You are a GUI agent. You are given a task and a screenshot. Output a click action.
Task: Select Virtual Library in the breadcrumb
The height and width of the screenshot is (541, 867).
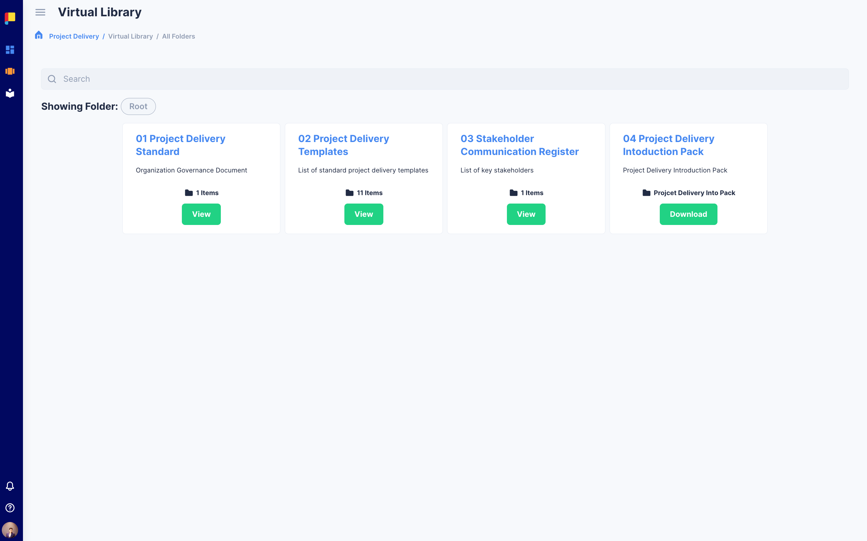(130, 36)
